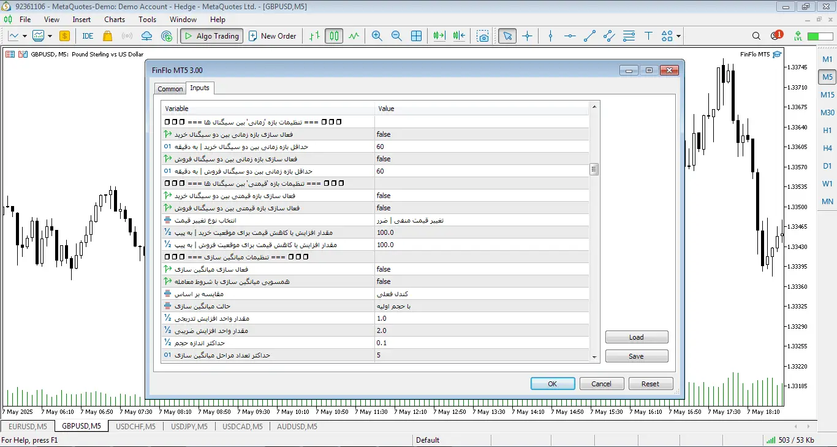Image resolution: width=837 pixels, height=447 pixels.
Task: Select the value cell showing 2.0
Action: (482, 330)
